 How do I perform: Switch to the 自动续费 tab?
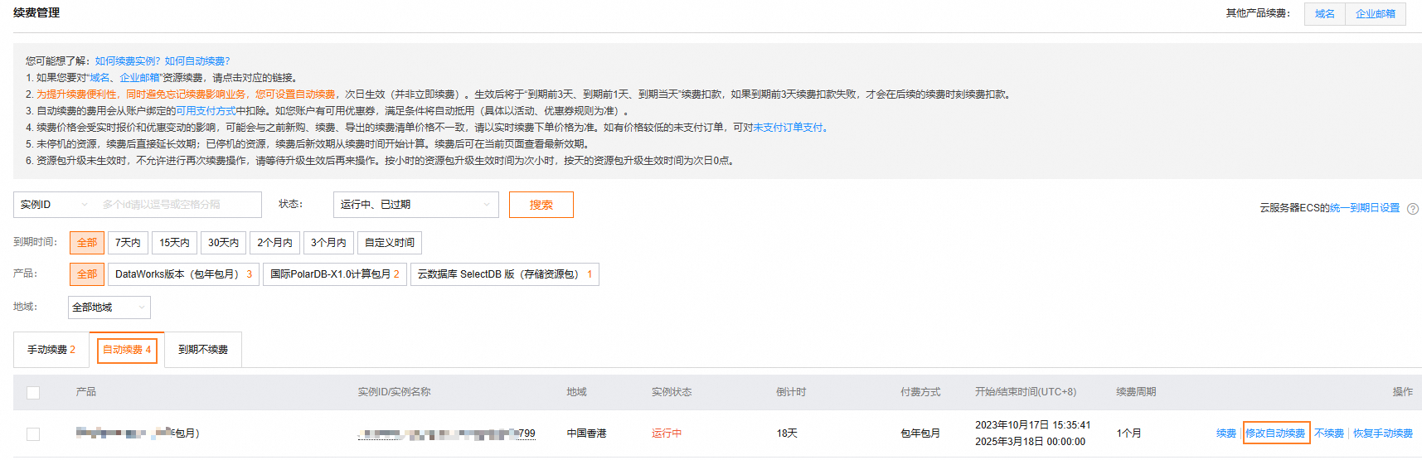point(127,350)
